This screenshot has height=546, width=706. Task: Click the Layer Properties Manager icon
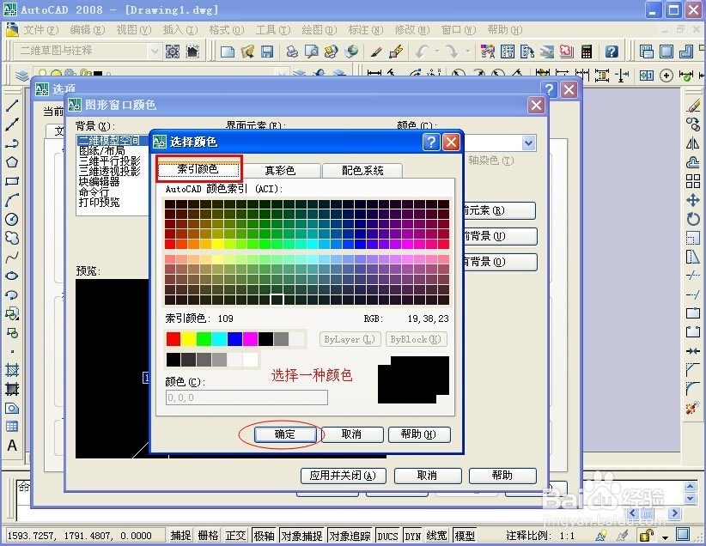[22, 76]
